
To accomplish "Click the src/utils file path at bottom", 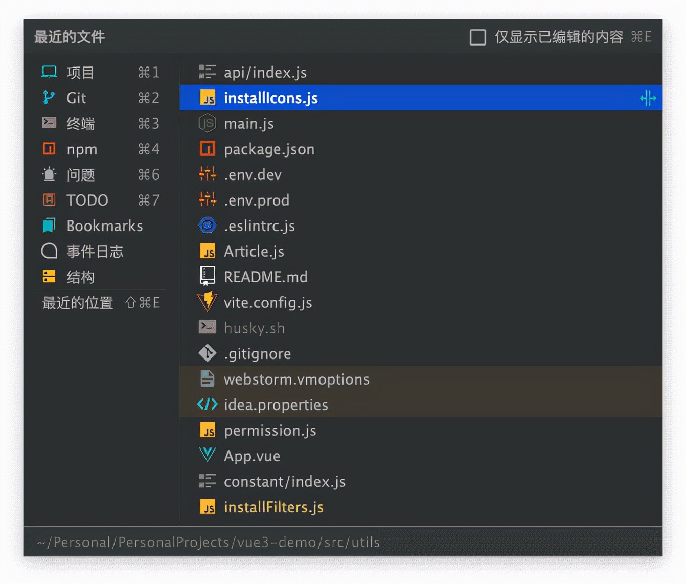I will click(209, 542).
